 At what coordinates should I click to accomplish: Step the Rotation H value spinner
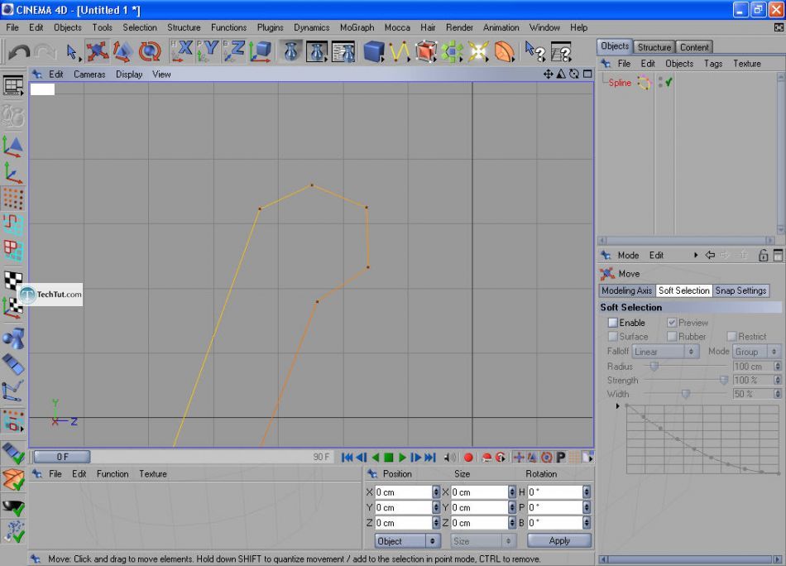pyautogui.click(x=586, y=492)
